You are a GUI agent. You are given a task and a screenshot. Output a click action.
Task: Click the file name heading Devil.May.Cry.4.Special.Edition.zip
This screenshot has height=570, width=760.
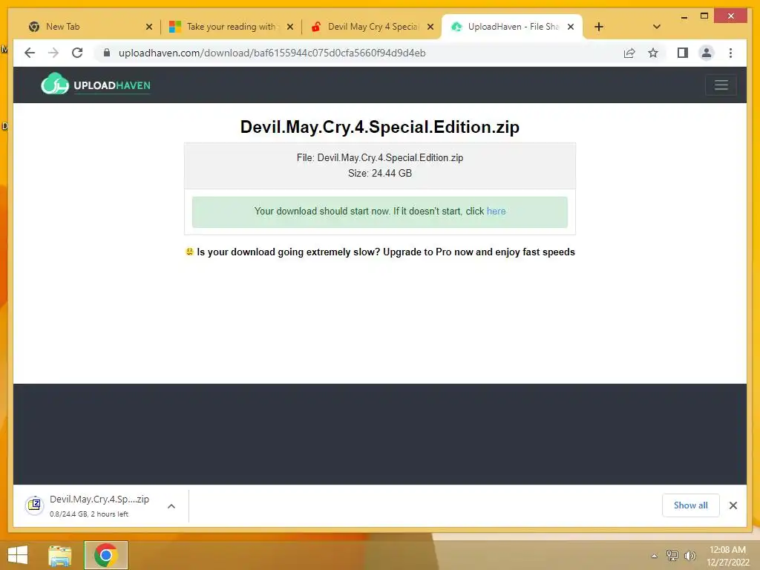click(x=380, y=127)
